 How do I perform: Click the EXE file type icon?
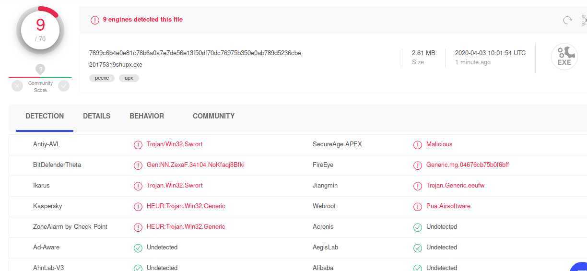pos(564,57)
